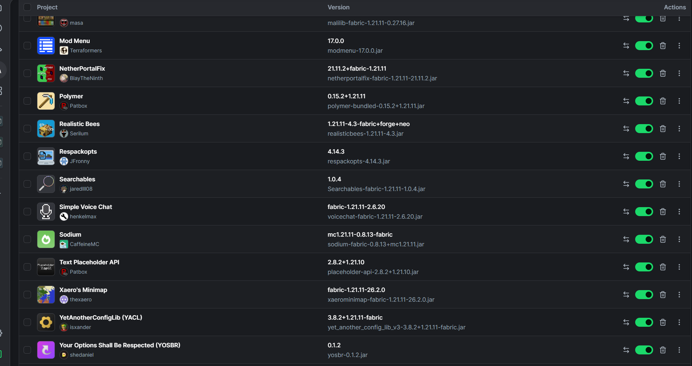This screenshot has width=692, height=366.
Task: Click switch-version icon for Respackopts
Action: tap(626, 156)
